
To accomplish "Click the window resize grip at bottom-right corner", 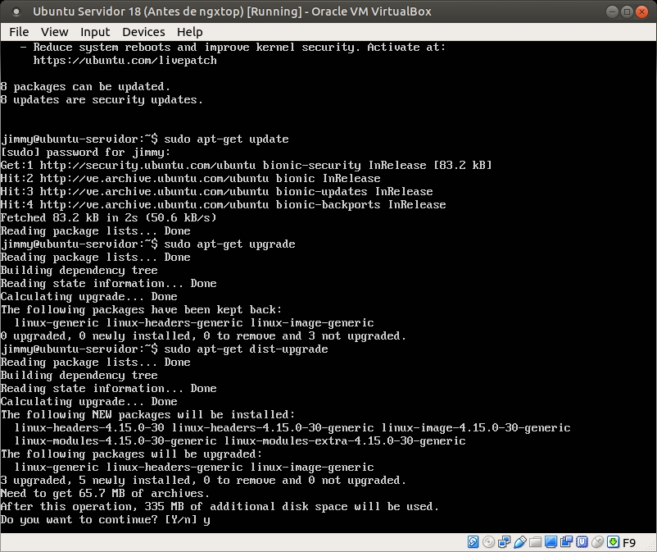I will tap(650, 546).
